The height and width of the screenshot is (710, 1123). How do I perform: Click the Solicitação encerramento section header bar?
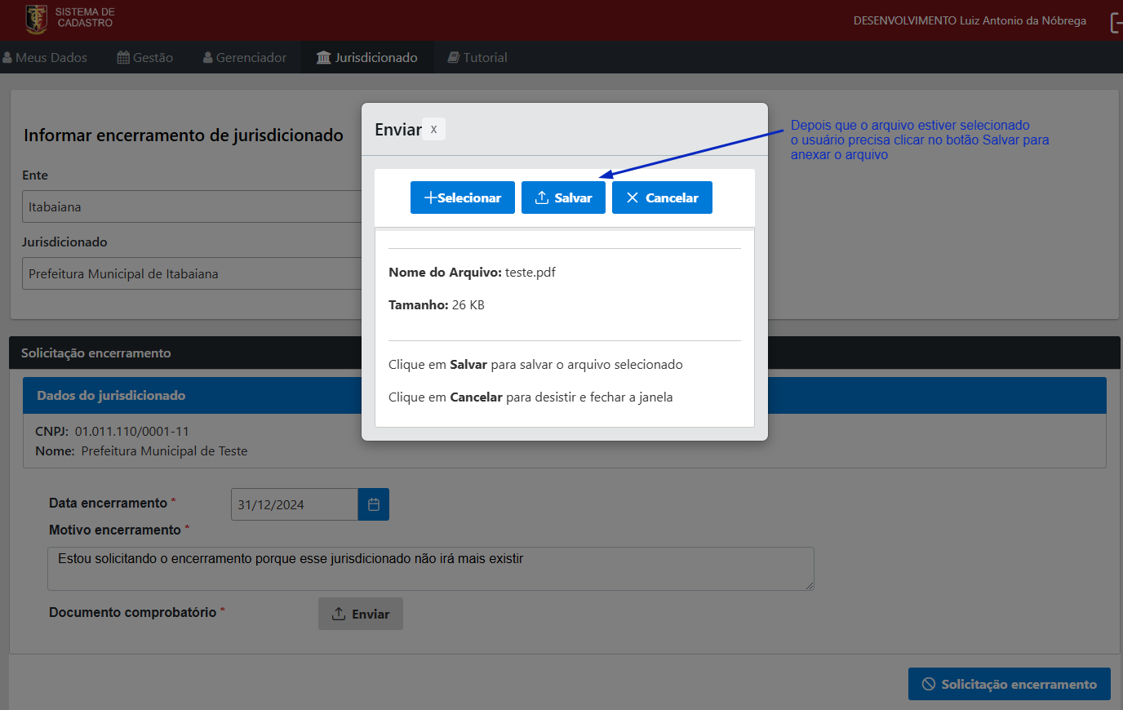pyautogui.click(x=565, y=353)
